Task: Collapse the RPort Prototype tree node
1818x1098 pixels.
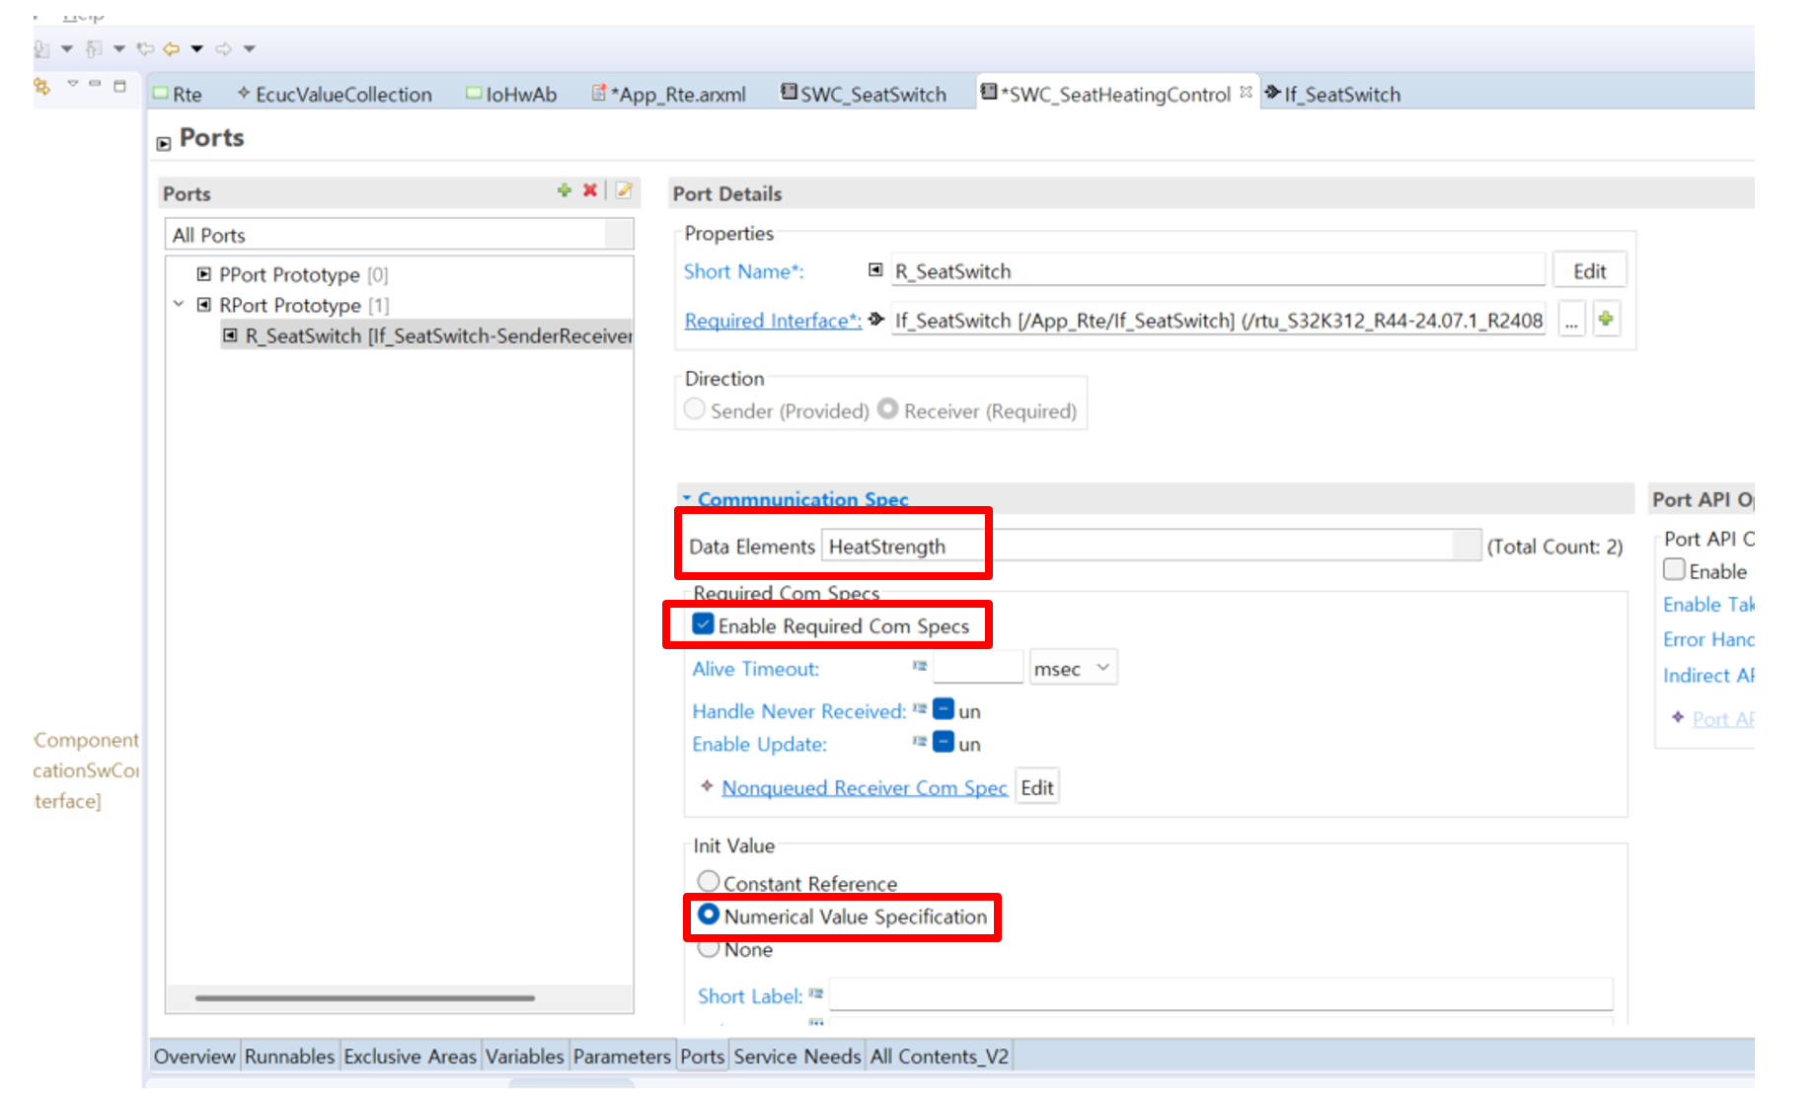Action: (x=179, y=305)
